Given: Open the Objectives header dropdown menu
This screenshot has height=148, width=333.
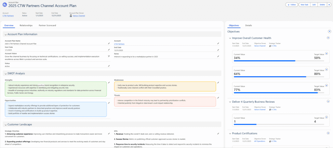Looking at the screenshot, I should click(329, 31).
